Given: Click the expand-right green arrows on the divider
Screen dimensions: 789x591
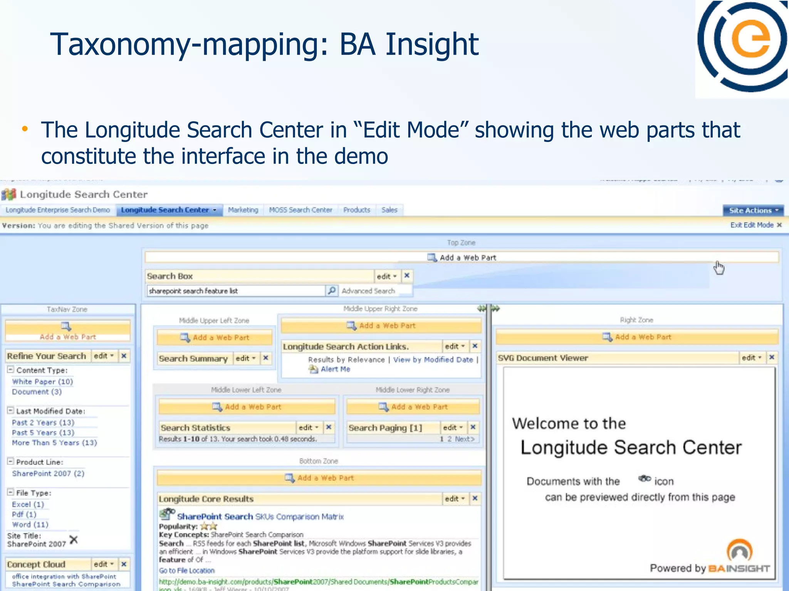Looking at the screenshot, I should click(495, 308).
